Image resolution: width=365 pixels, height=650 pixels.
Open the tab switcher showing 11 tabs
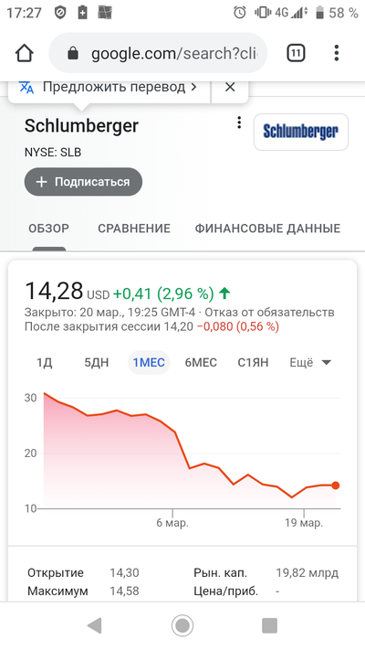[296, 53]
